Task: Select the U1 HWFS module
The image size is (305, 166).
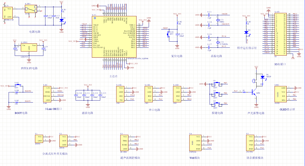Action: tap(39, 138)
